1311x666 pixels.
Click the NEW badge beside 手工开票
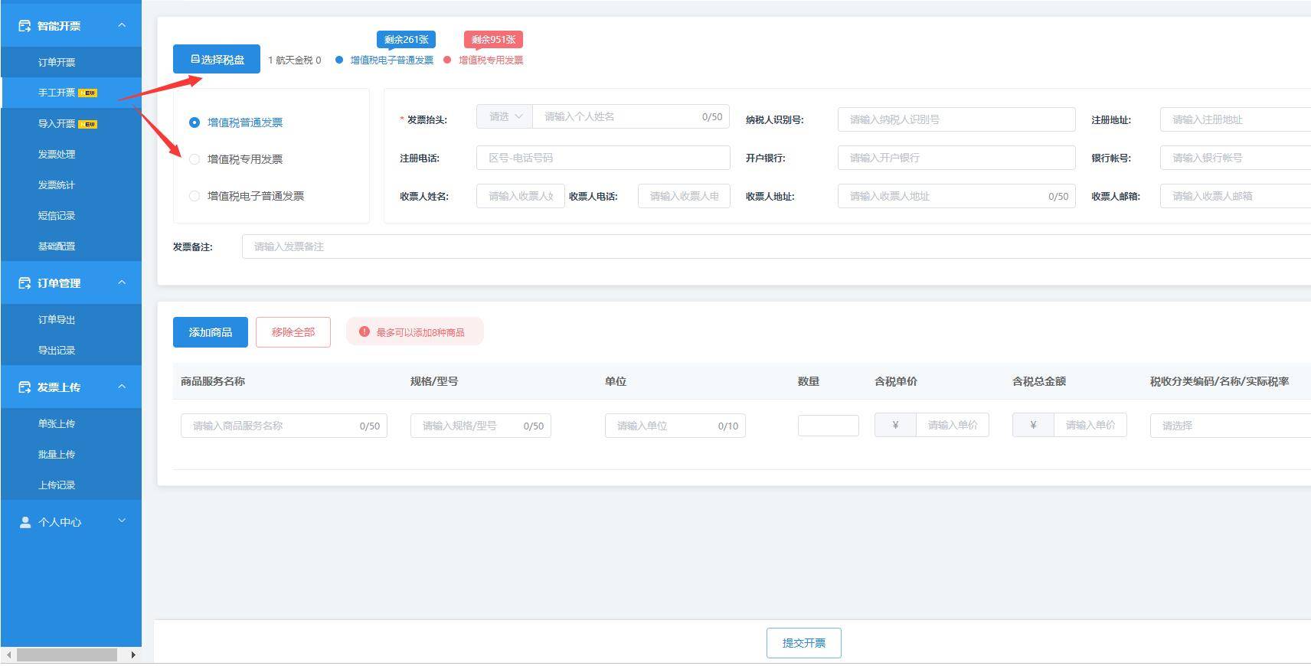(x=87, y=93)
